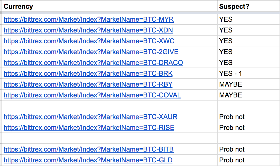Image resolution: width=280 pixels, height=166 pixels.
Task: Open the BTC-RISE market link
Action: [89, 128]
